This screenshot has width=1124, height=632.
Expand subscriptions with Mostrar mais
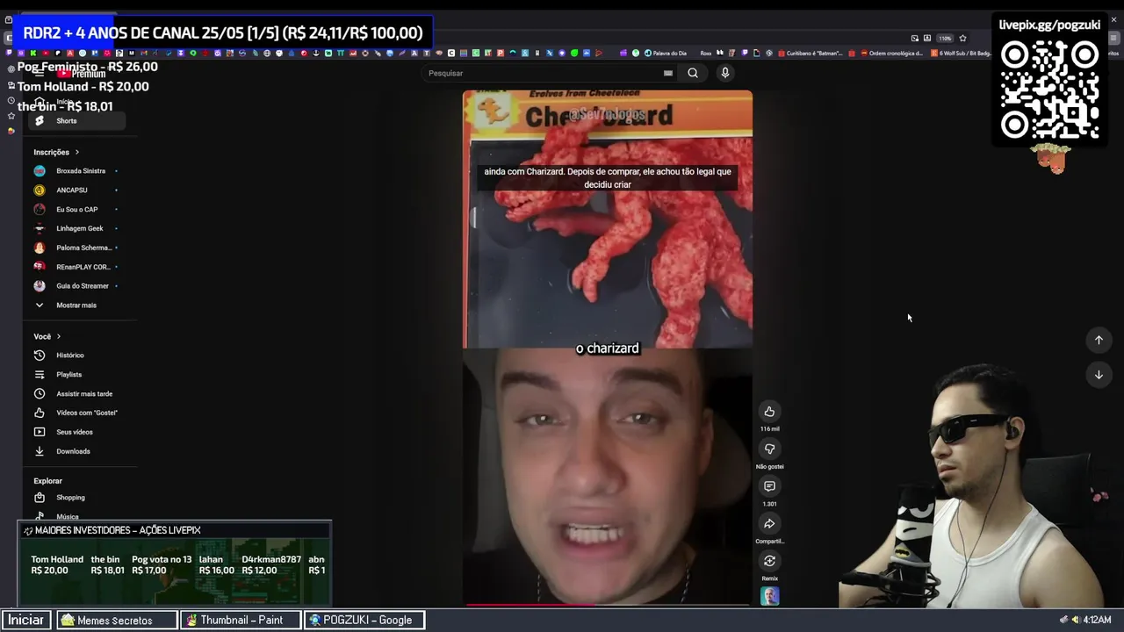76,305
